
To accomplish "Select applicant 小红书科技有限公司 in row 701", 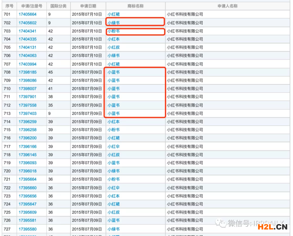I will coord(185,14).
